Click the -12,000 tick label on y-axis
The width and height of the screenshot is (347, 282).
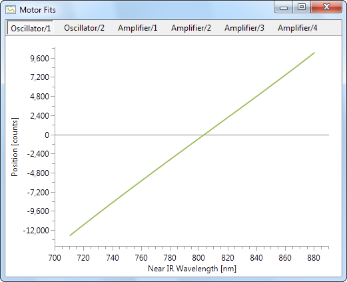pos(36,231)
